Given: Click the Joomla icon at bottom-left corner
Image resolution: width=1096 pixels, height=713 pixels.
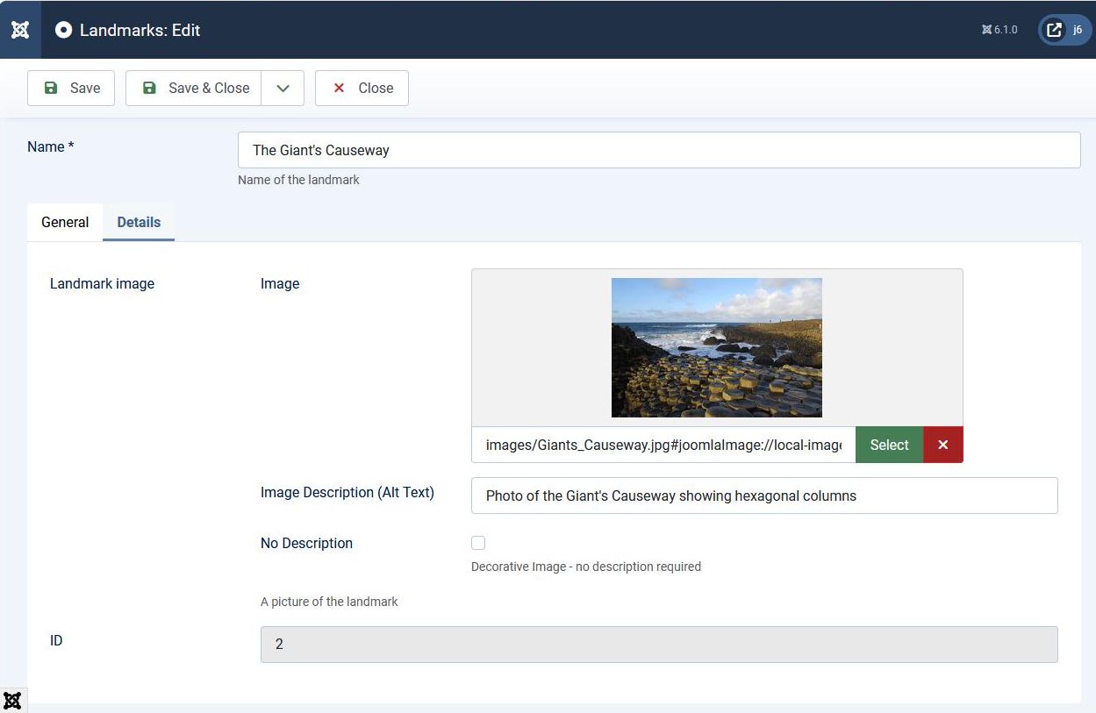Looking at the screenshot, I should 12,701.
